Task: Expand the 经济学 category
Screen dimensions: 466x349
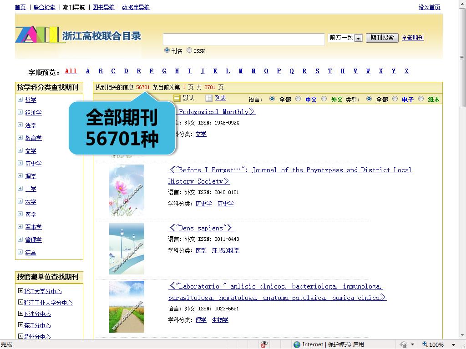Action: (20, 112)
